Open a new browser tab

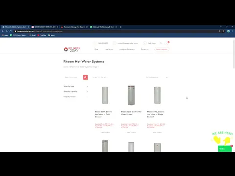click(x=121, y=27)
